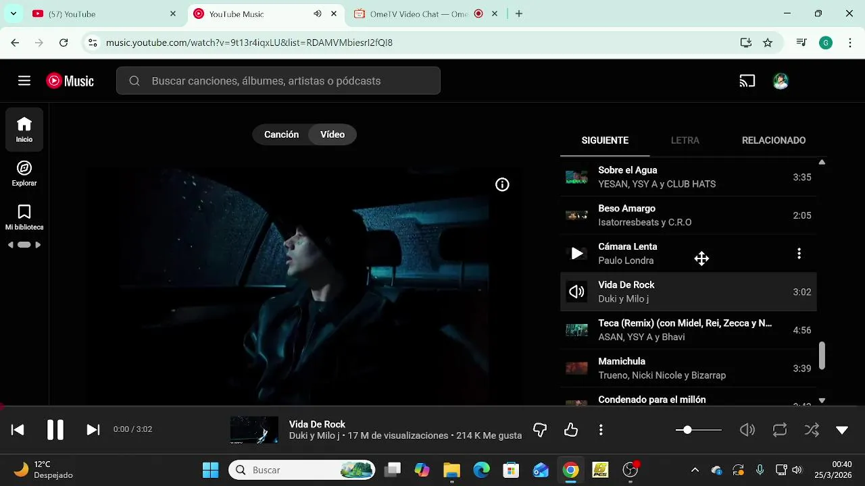
Task: Select Sobre el Agua in queue
Action: 688,177
